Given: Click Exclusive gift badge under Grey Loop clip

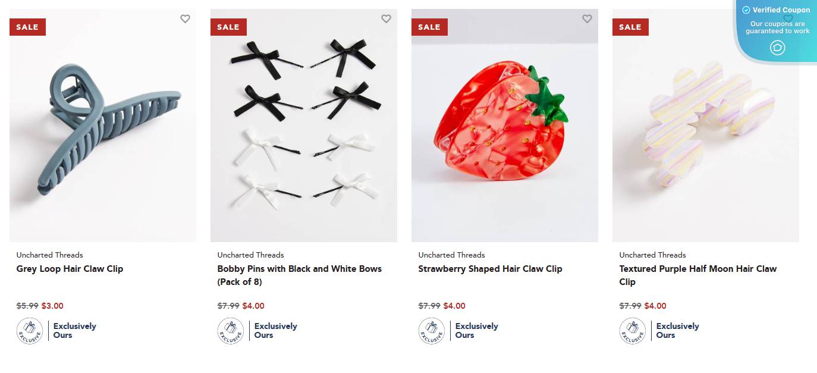Looking at the screenshot, I should point(30,331).
